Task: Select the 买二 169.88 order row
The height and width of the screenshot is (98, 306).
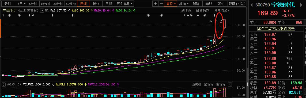Action: 276,63
